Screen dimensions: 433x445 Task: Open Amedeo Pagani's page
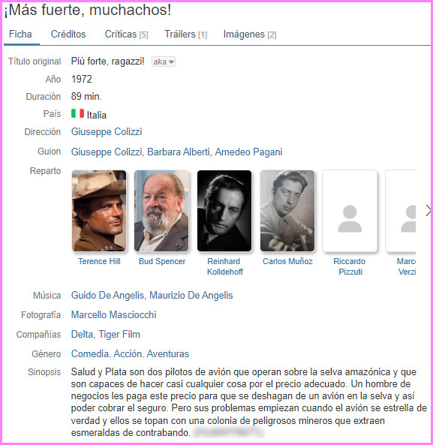(x=248, y=152)
